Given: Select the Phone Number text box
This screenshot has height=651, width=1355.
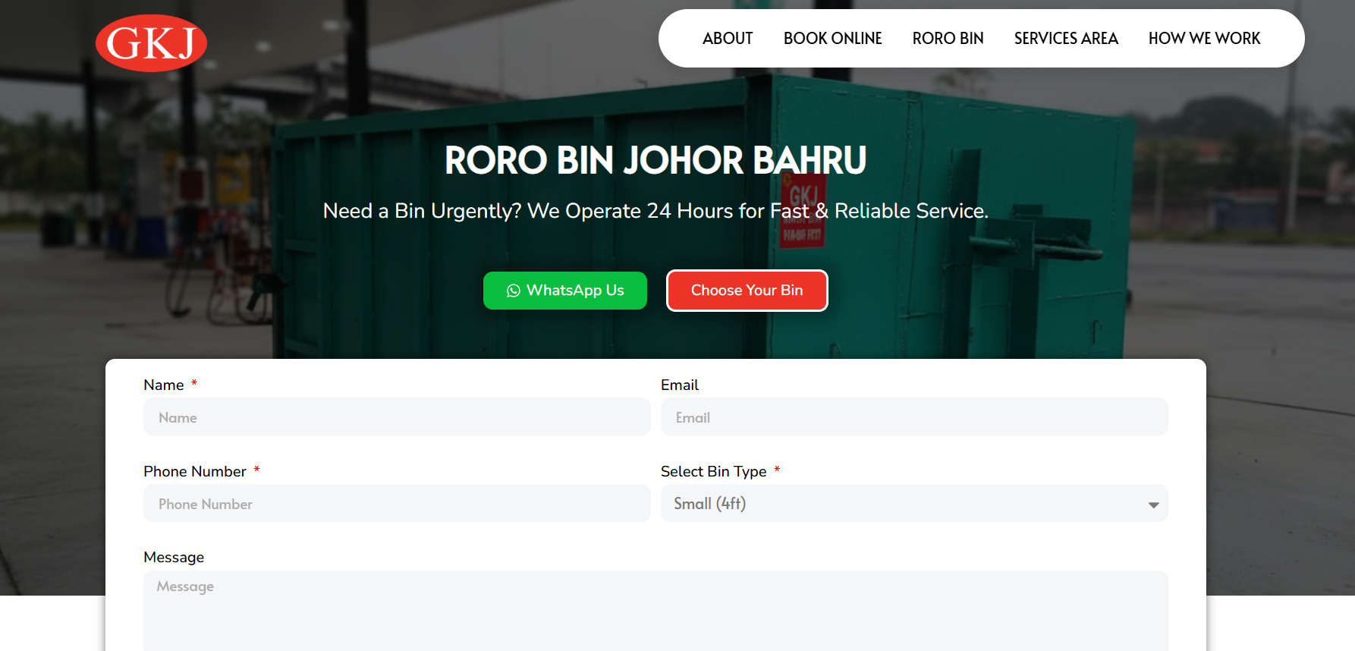Looking at the screenshot, I should [x=397, y=504].
